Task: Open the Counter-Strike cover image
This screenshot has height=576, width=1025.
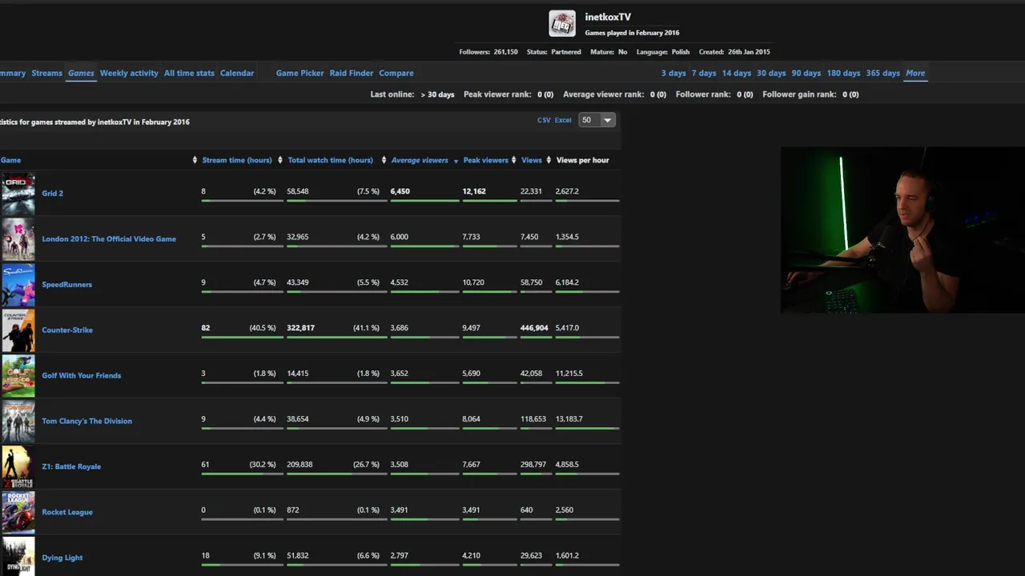Action: pos(18,330)
